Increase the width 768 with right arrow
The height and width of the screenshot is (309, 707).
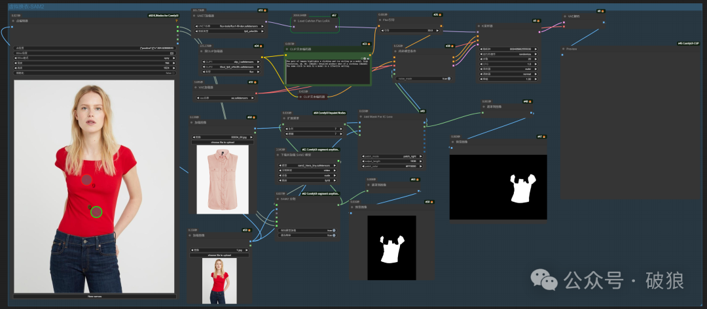tap(174, 63)
